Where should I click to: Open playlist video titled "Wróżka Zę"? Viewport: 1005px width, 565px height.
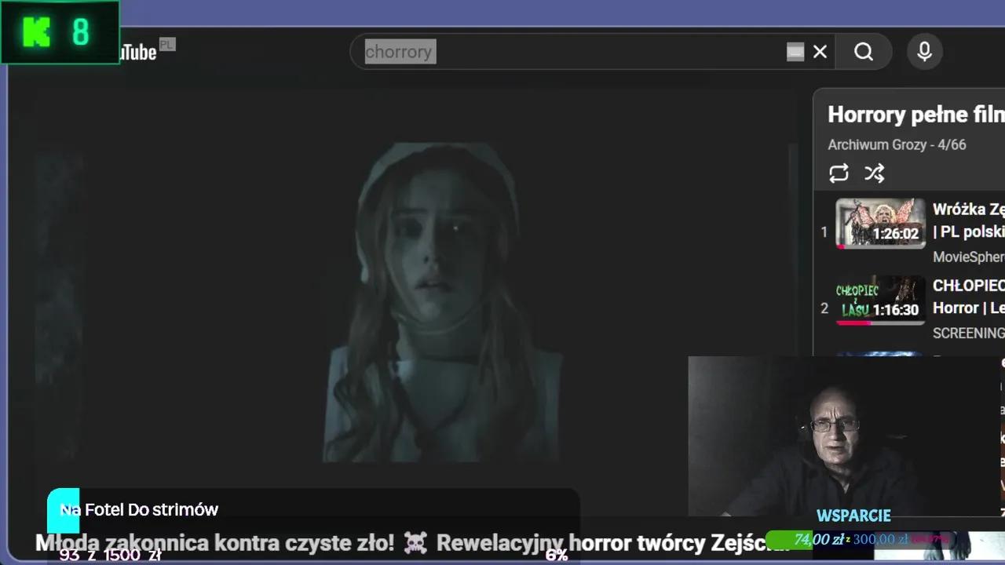pyautogui.click(x=969, y=221)
